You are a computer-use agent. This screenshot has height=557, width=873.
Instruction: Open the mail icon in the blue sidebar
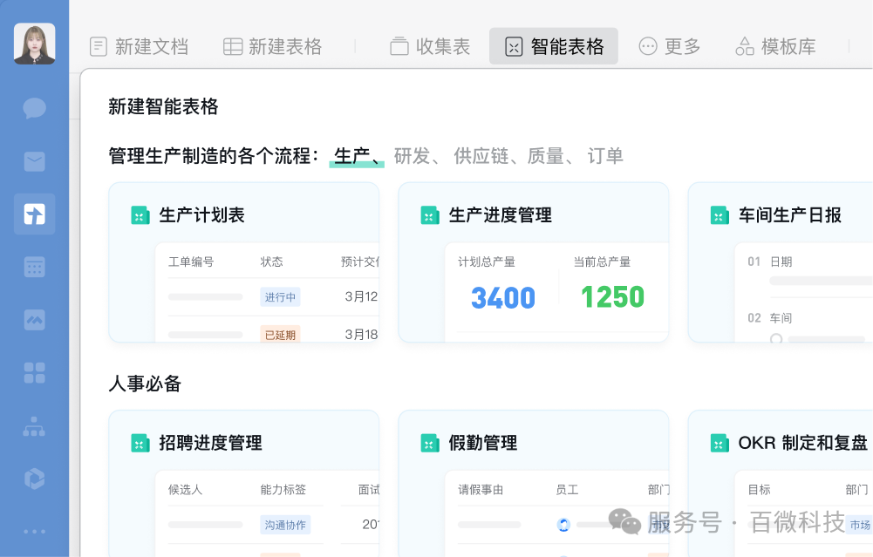pos(34,161)
